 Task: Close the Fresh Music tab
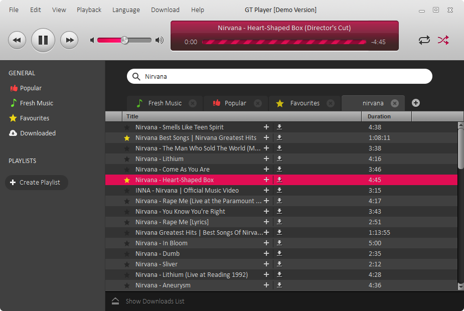point(193,103)
